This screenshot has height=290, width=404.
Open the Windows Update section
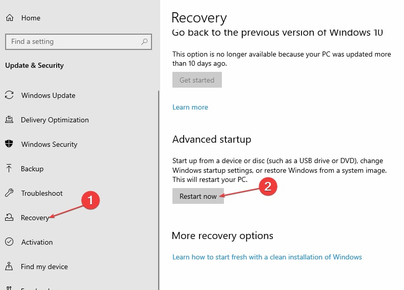pyautogui.click(x=48, y=95)
